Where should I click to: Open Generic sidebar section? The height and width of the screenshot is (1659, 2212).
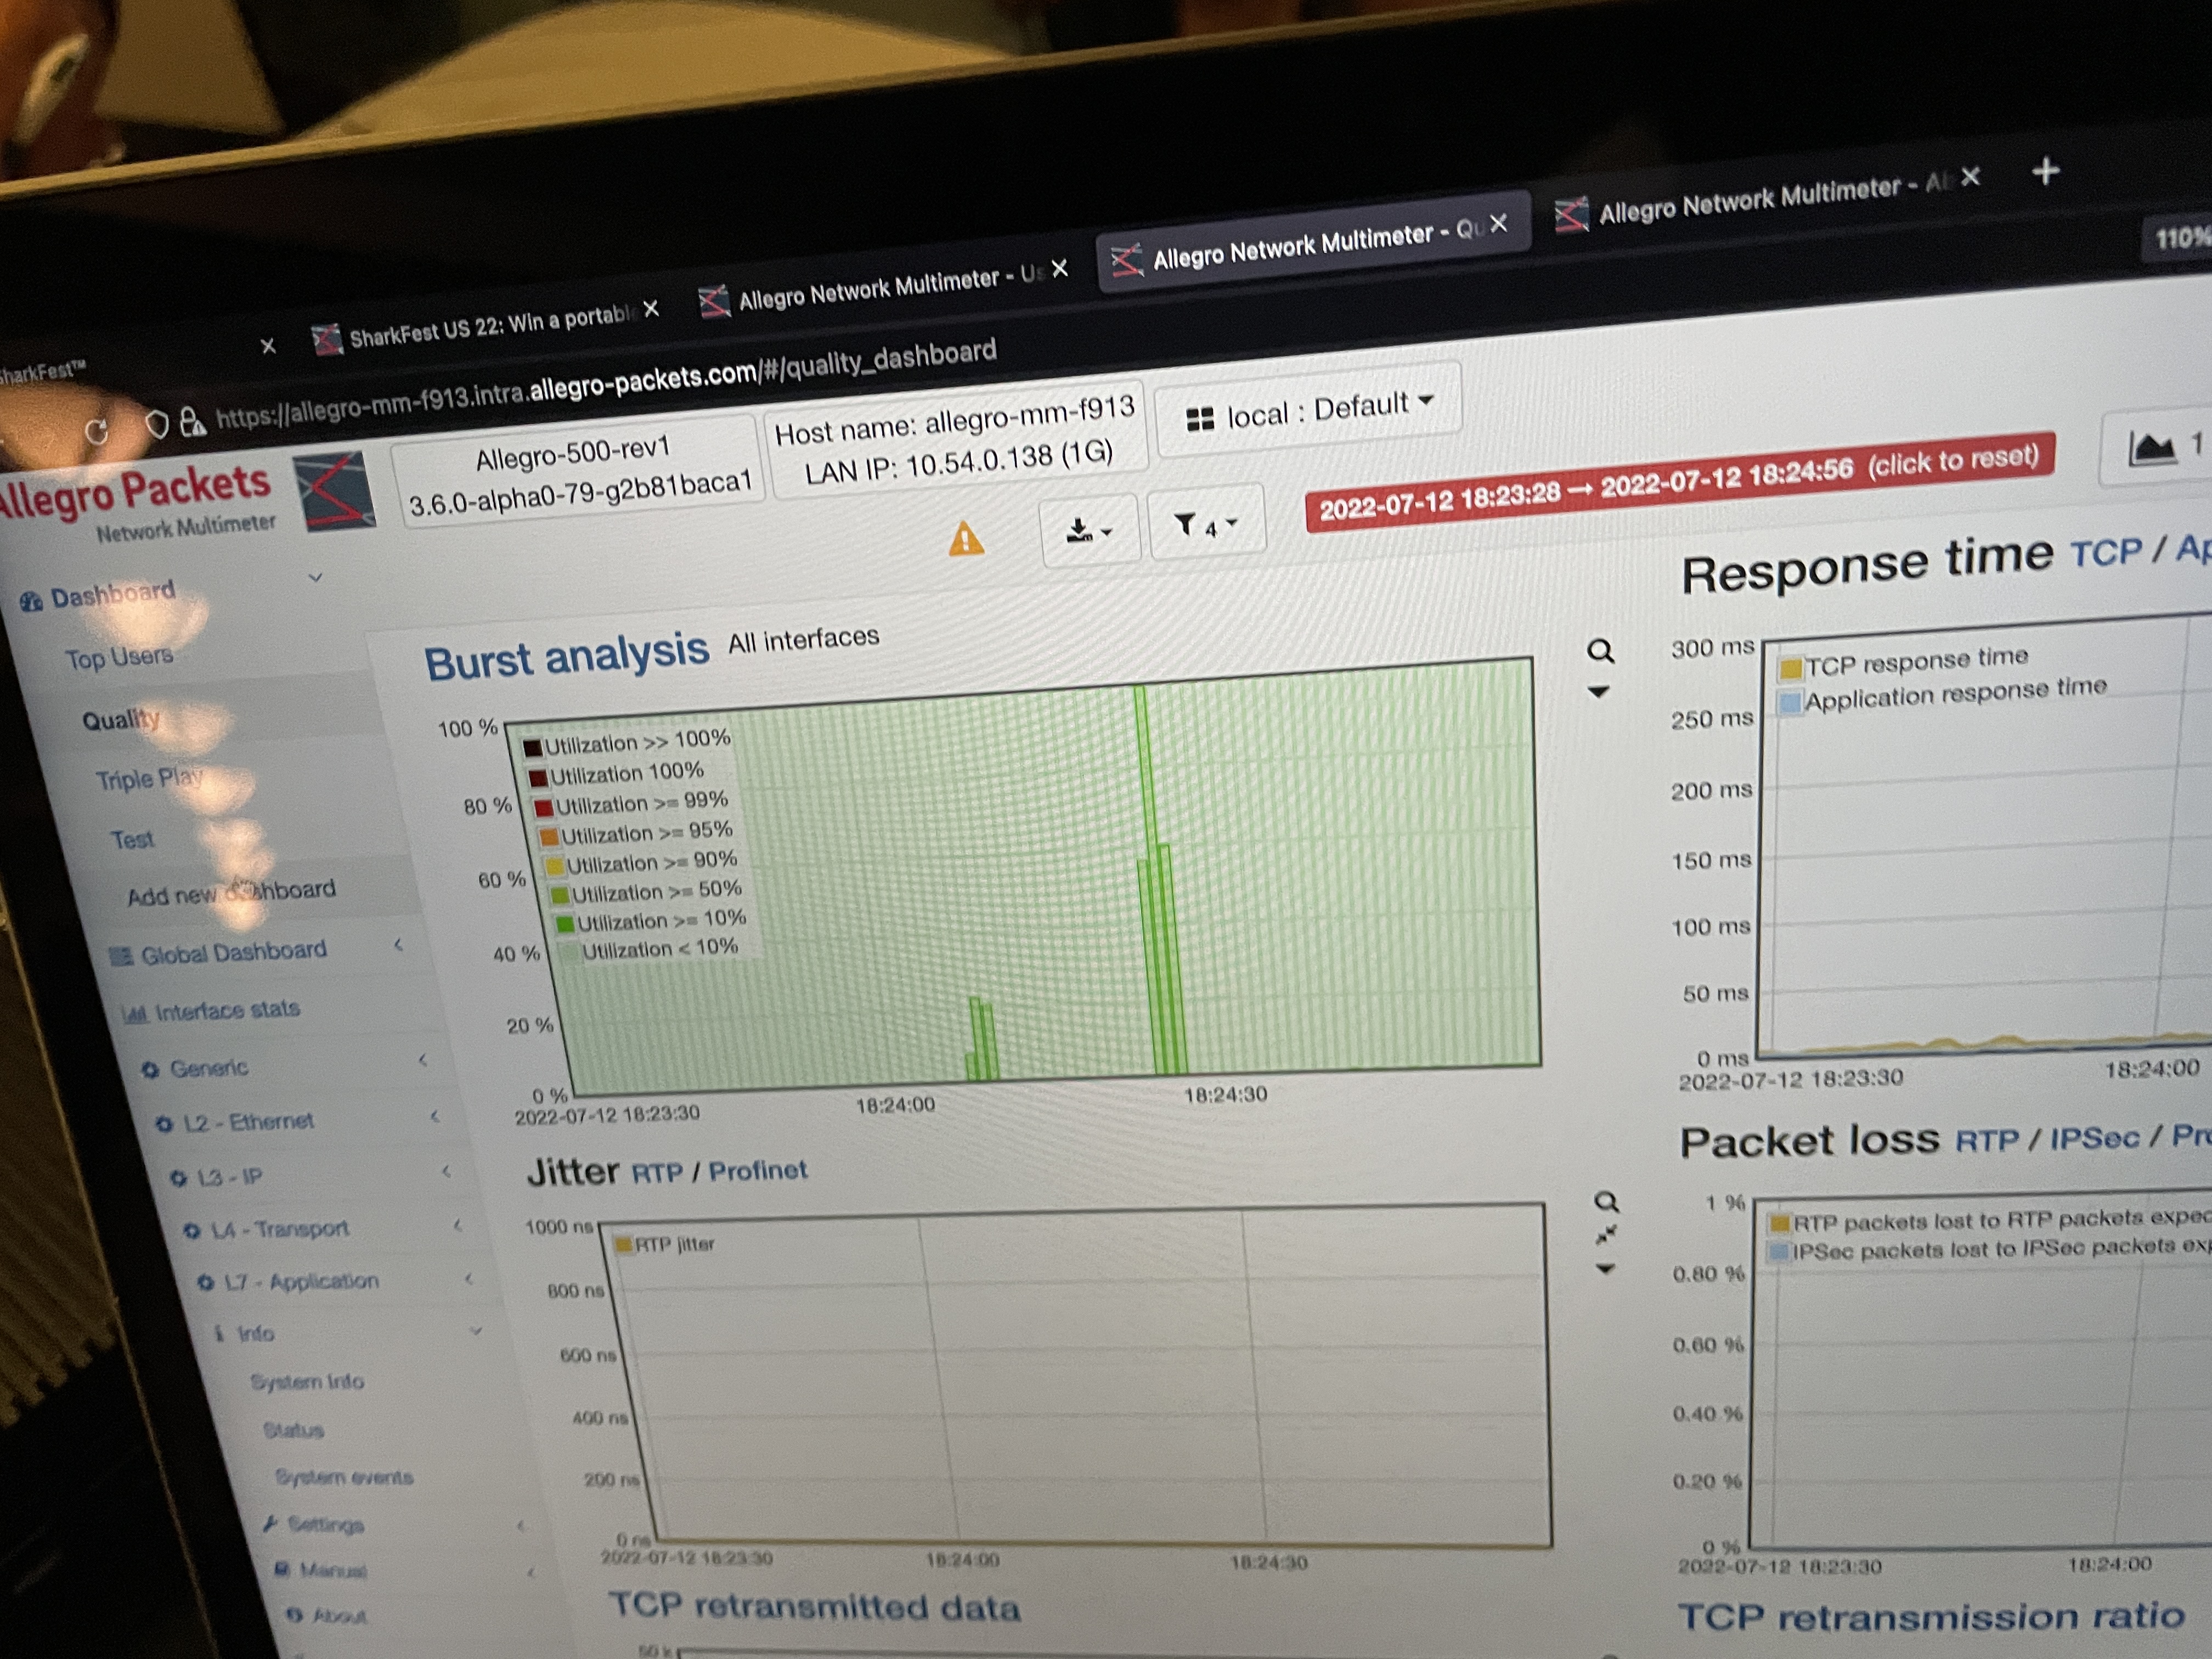click(x=196, y=1069)
